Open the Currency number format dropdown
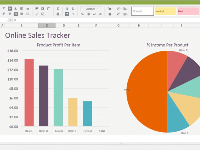 91,9
